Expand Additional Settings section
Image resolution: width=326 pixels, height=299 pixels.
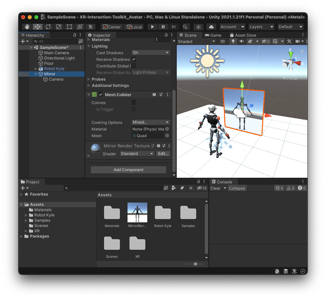pyautogui.click(x=89, y=86)
